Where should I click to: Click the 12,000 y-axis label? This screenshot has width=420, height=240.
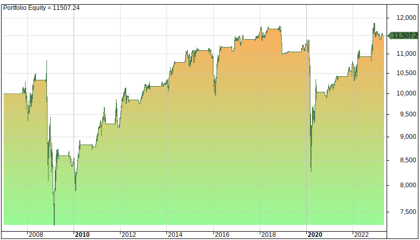[405, 17]
